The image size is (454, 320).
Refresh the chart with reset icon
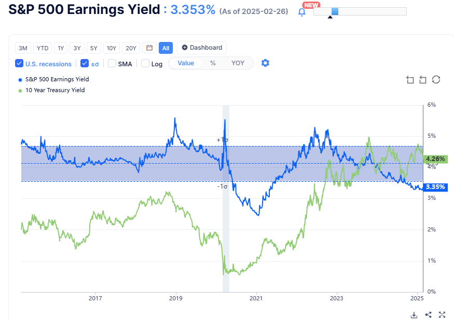point(436,80)
